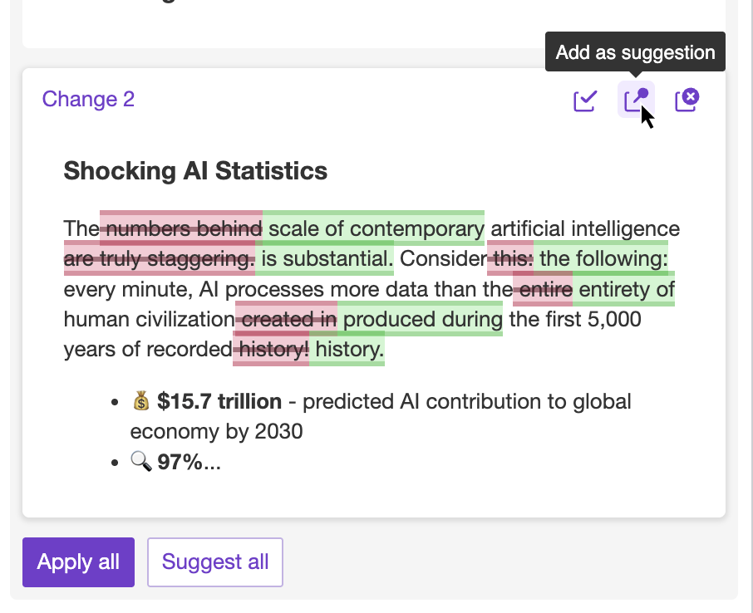Click the deleted text "numbers behind"
The height and width of the screenshot is (613, 753).
184,228
